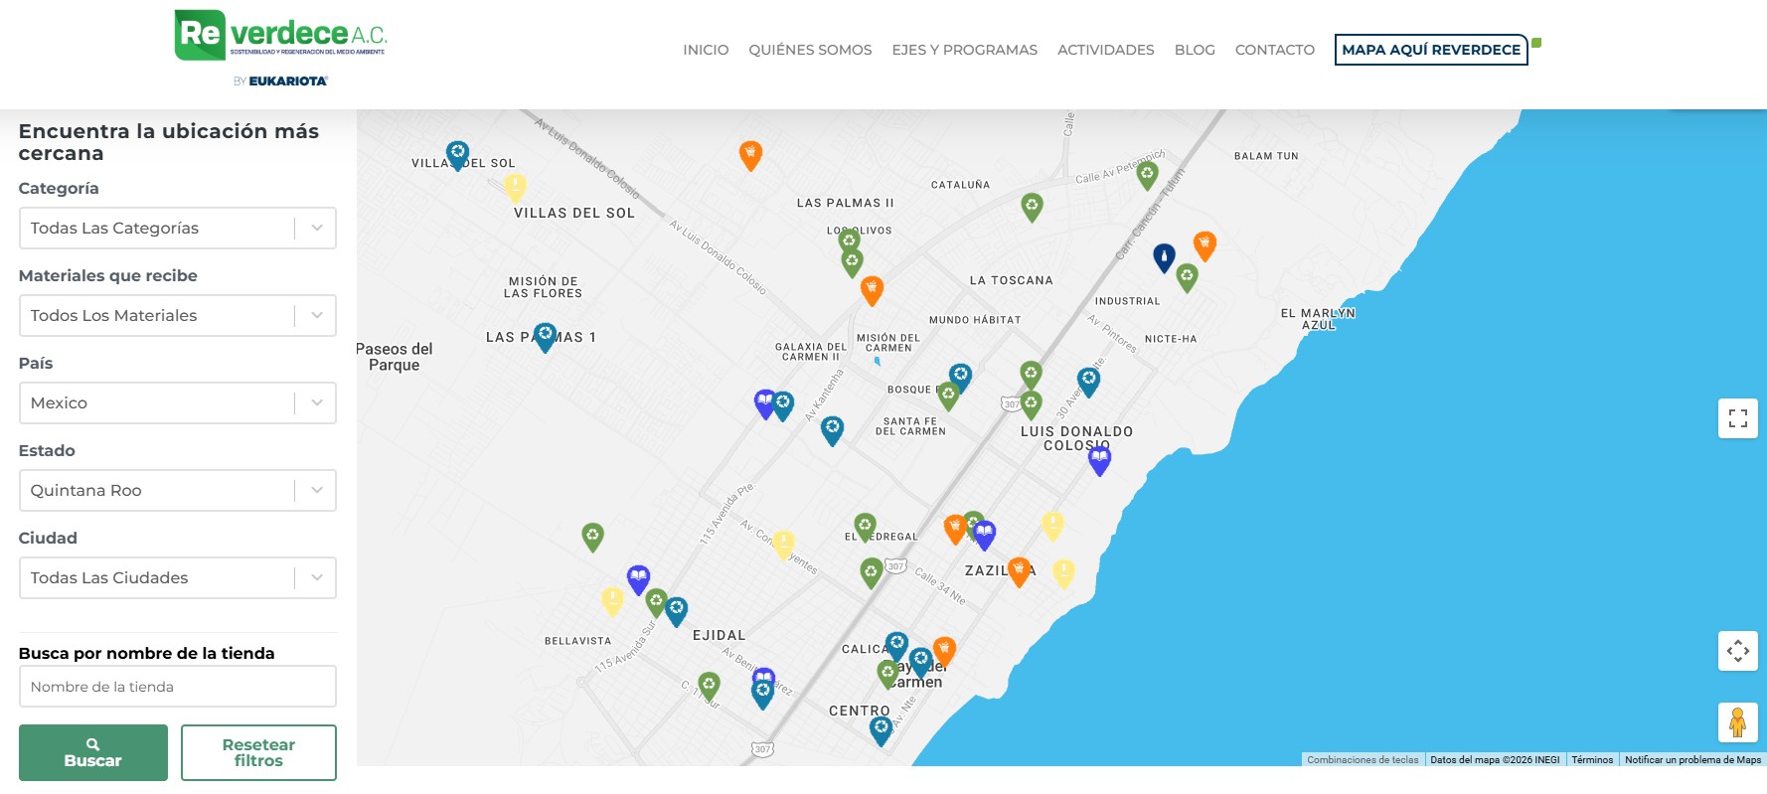
Task: Expand the Ciudad dropdown
Action: (177, 577)
